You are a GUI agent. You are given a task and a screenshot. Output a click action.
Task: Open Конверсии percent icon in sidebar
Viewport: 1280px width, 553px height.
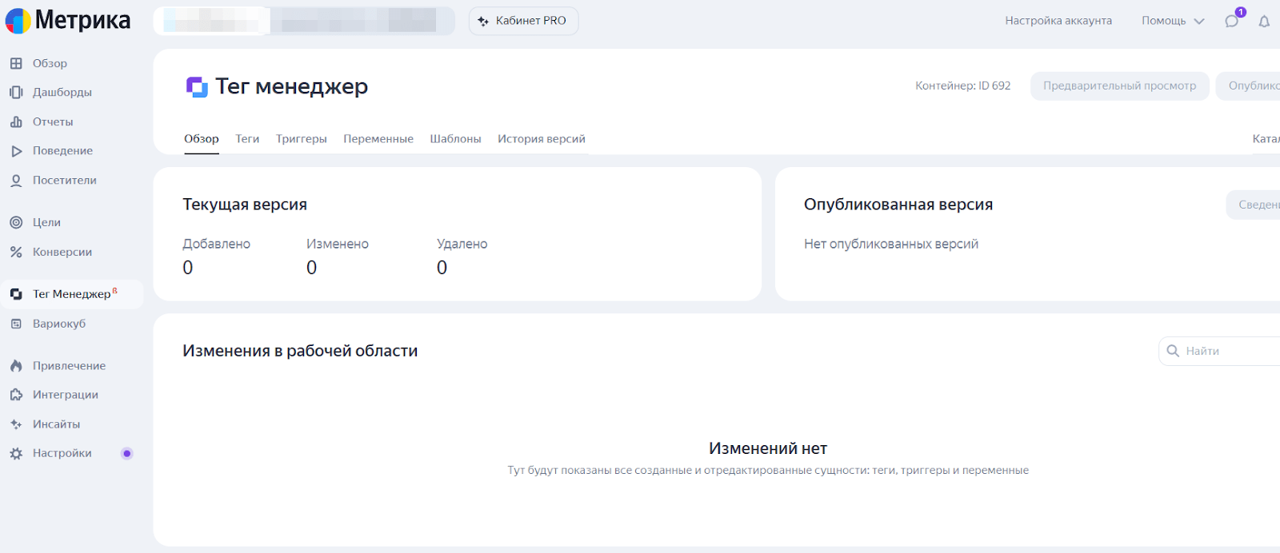pos(16,252)
